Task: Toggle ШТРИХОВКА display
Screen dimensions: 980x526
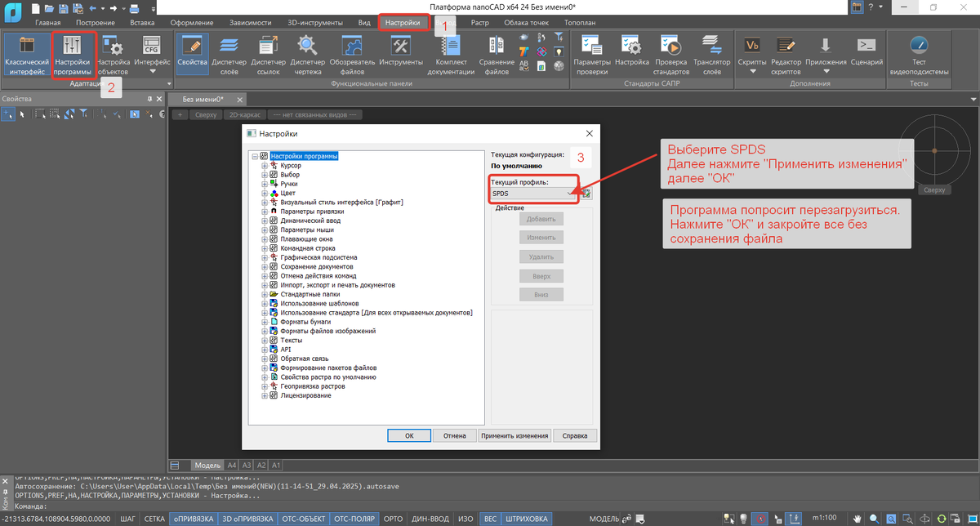Action: click(527, 519)
